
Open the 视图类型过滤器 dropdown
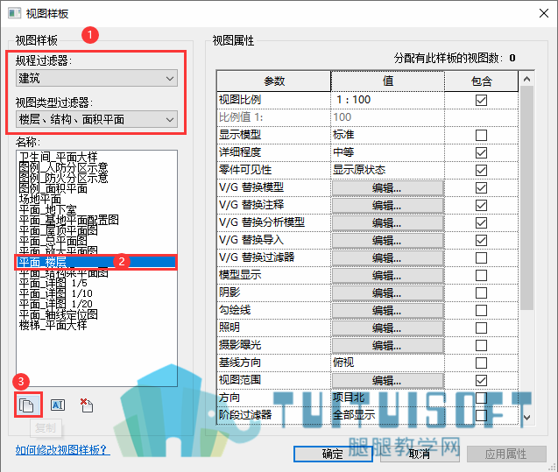pos(96,119)
